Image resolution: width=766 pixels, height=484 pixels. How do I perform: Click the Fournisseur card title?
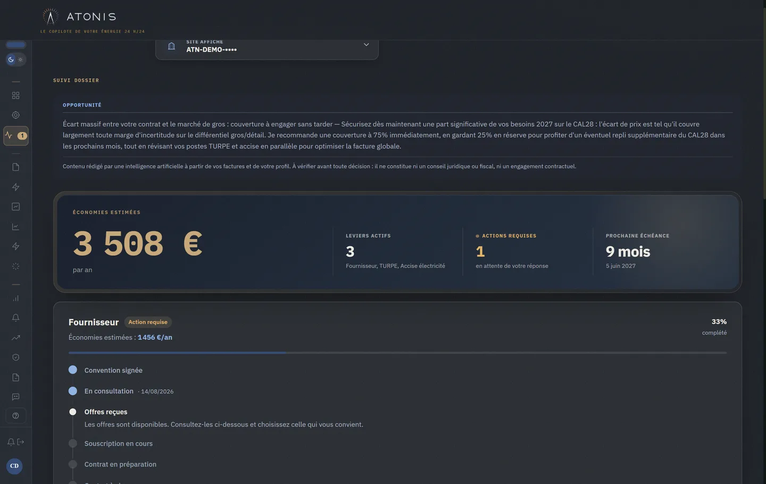tap(94, 322)
